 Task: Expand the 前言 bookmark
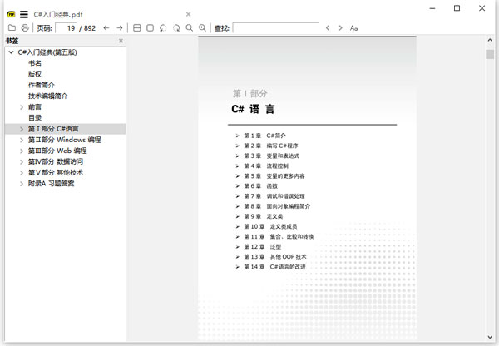[x=22, y=107]
